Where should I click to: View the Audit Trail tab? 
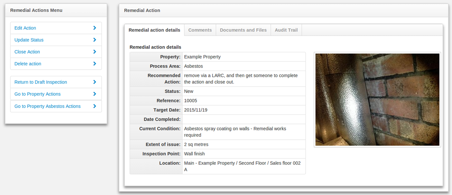(x=286, y=30)
